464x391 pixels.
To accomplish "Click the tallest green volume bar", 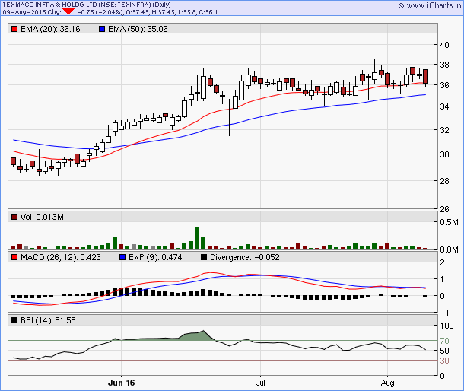I will (x=197, y=237).
